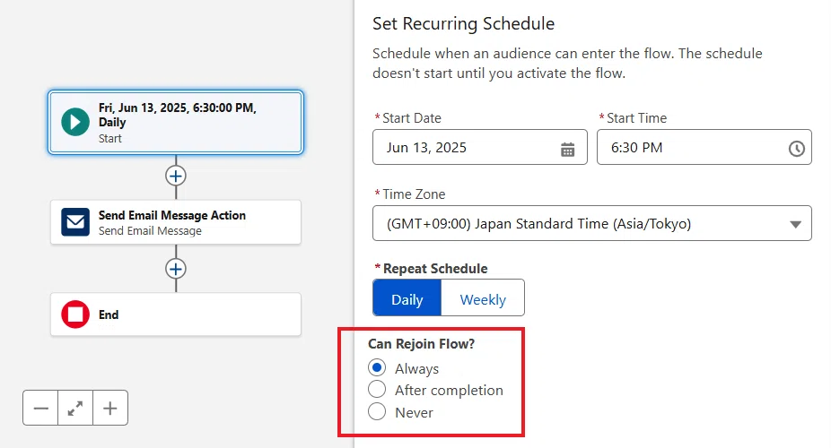
Task: Select the Send Email Message Action node
Action: [x=175, y=222]
